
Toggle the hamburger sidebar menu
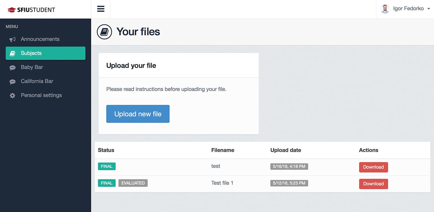101,9
